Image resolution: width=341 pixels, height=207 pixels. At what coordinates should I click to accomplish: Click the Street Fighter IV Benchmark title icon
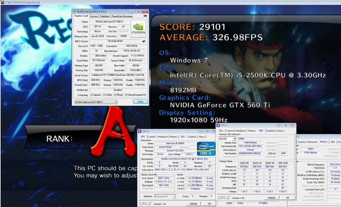point(2,2)
